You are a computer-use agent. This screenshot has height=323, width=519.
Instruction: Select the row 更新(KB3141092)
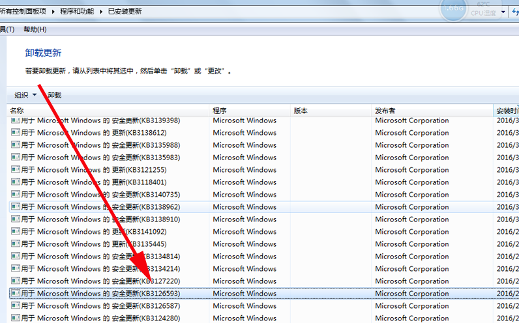(264, 231)
